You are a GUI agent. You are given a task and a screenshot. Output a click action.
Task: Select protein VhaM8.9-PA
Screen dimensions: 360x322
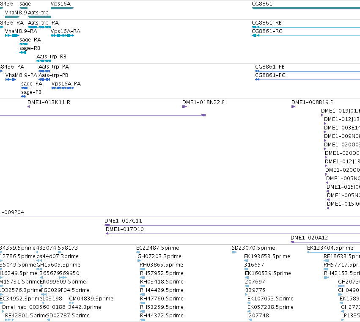pos(11,80)
